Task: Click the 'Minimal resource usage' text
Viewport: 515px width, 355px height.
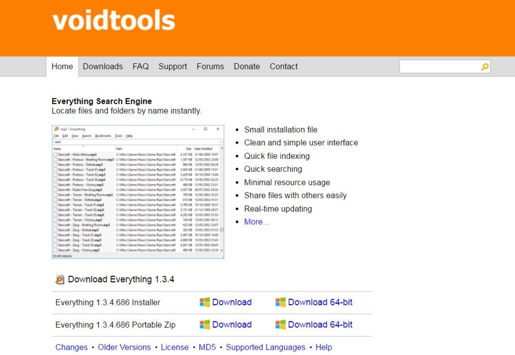Action: (287, 183)
